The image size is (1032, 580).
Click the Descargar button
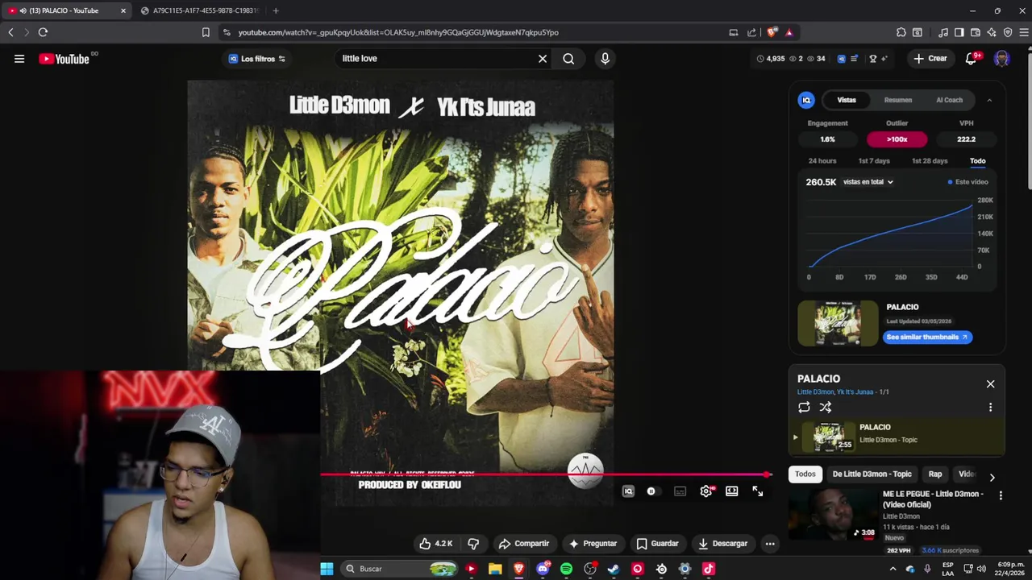[723, 544]
